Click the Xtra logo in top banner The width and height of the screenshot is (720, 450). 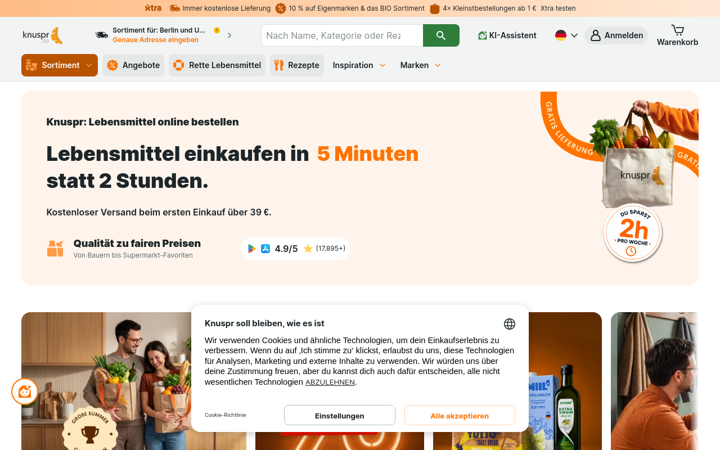click(153, 8)
